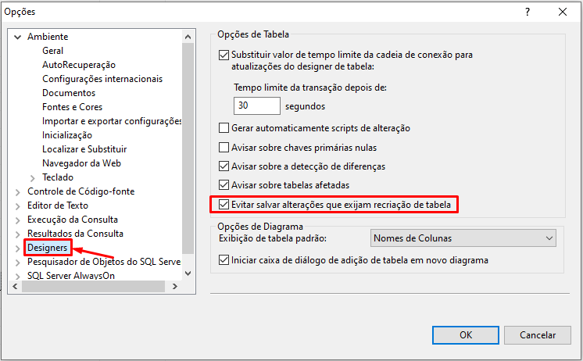Select 'AutoRecuperação' tree item

[x=78, y=65]
